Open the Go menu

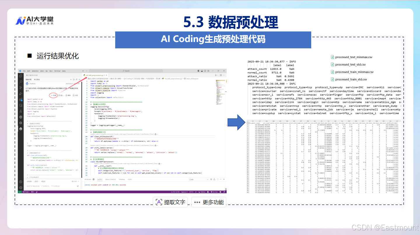pyautogui.click(x=47, y=71)
